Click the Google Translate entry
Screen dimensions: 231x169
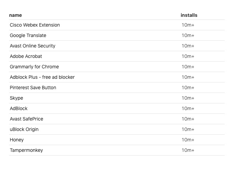pyautogui.click(x=28, y=35)
